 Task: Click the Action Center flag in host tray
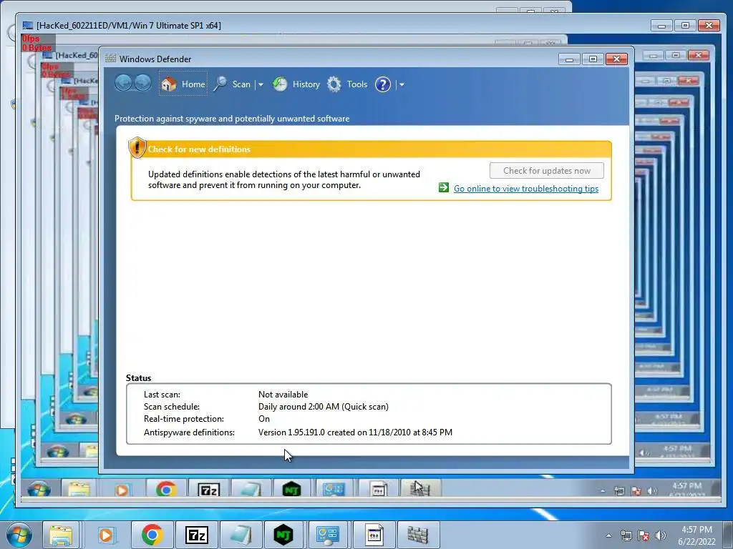pos(644,536)
